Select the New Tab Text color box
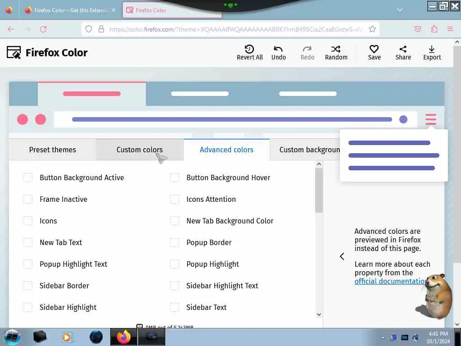 point(28,242)
